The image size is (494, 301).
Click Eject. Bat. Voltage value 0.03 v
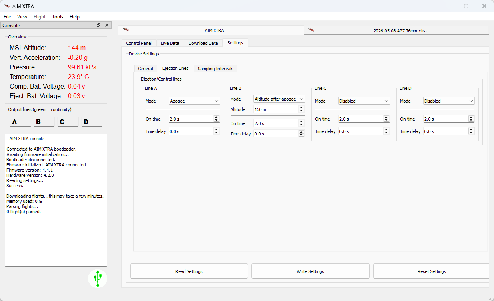pyautogui.click(x=76, y=96)
